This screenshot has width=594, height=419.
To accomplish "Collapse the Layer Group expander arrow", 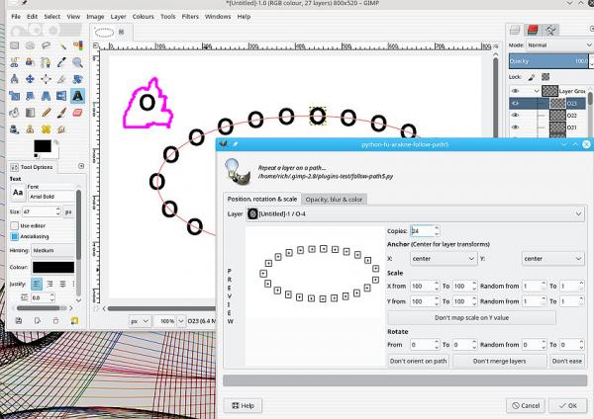I will [x=537, y=91].
